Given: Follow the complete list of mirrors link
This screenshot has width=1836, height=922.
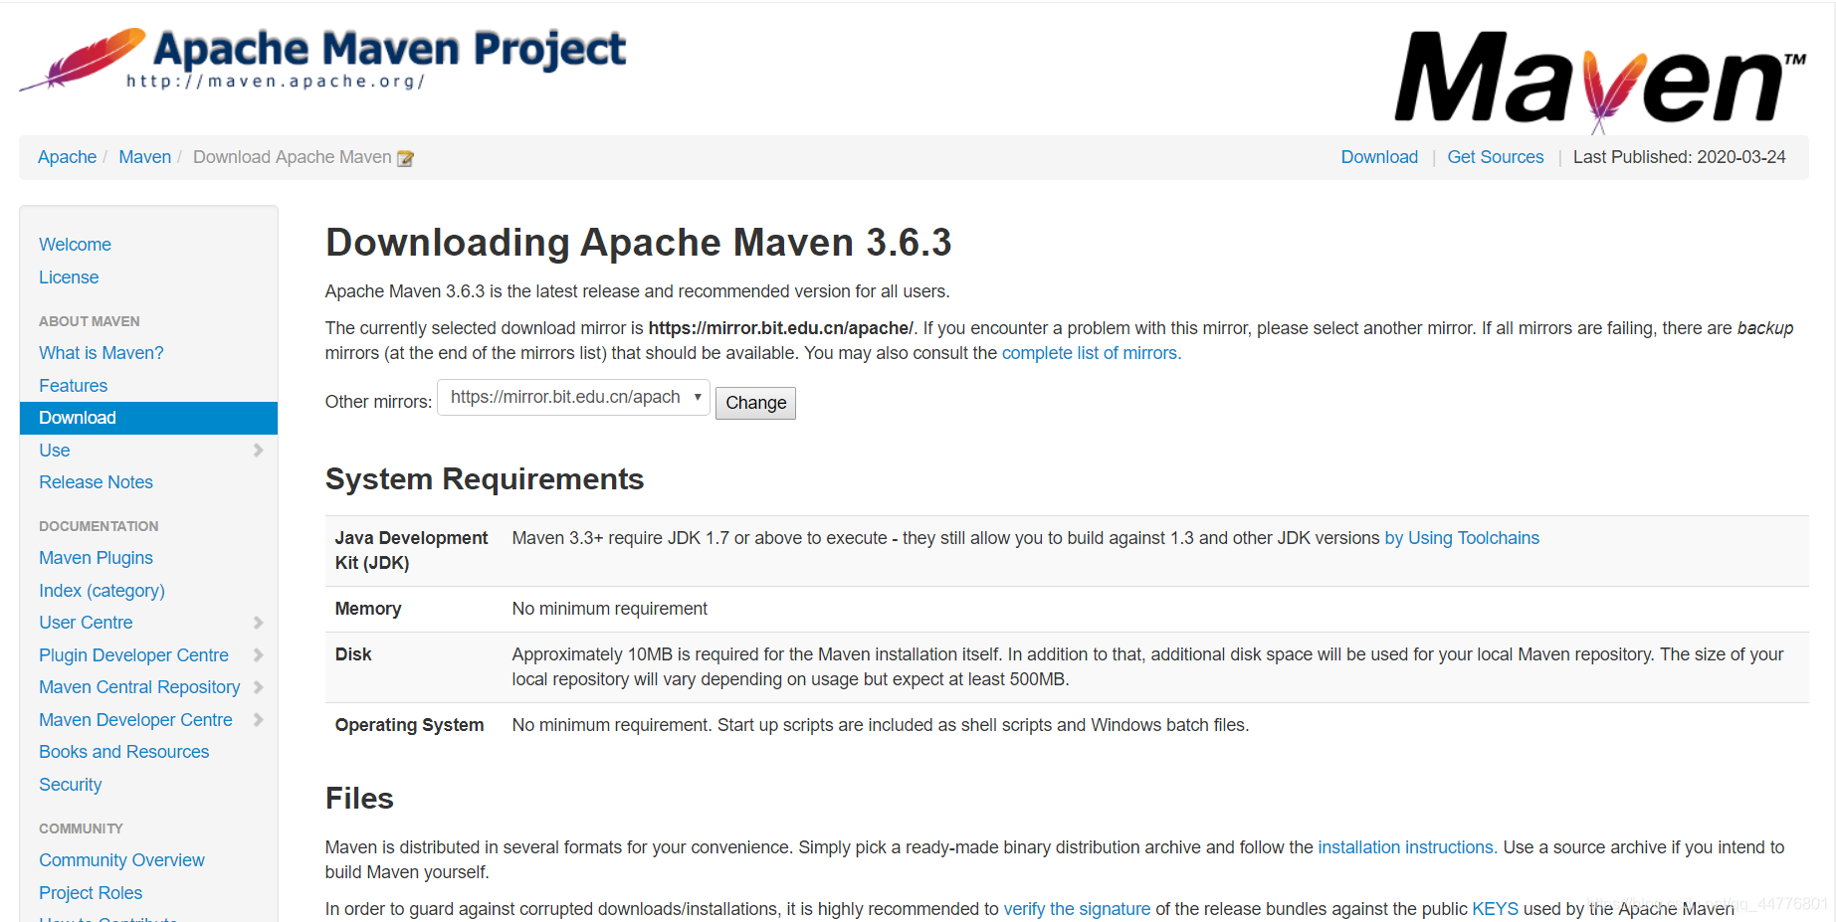Looking at the screenshot, I should pyautogui.click(x=1091, y=353).
